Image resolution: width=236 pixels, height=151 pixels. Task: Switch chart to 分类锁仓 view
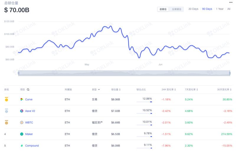(x=177, y=9)
